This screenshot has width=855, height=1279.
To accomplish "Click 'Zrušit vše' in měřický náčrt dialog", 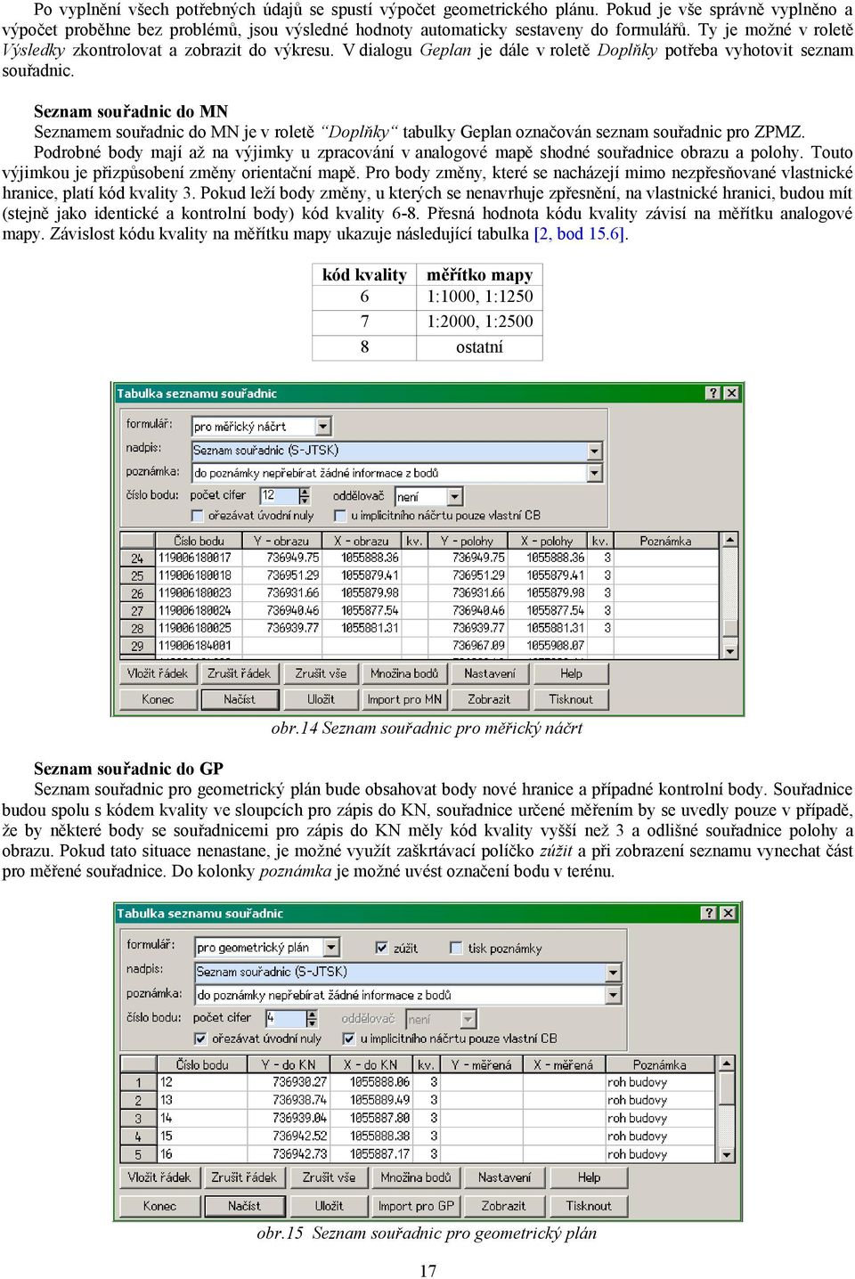I will pyautogui.click(x=321, y=673).
